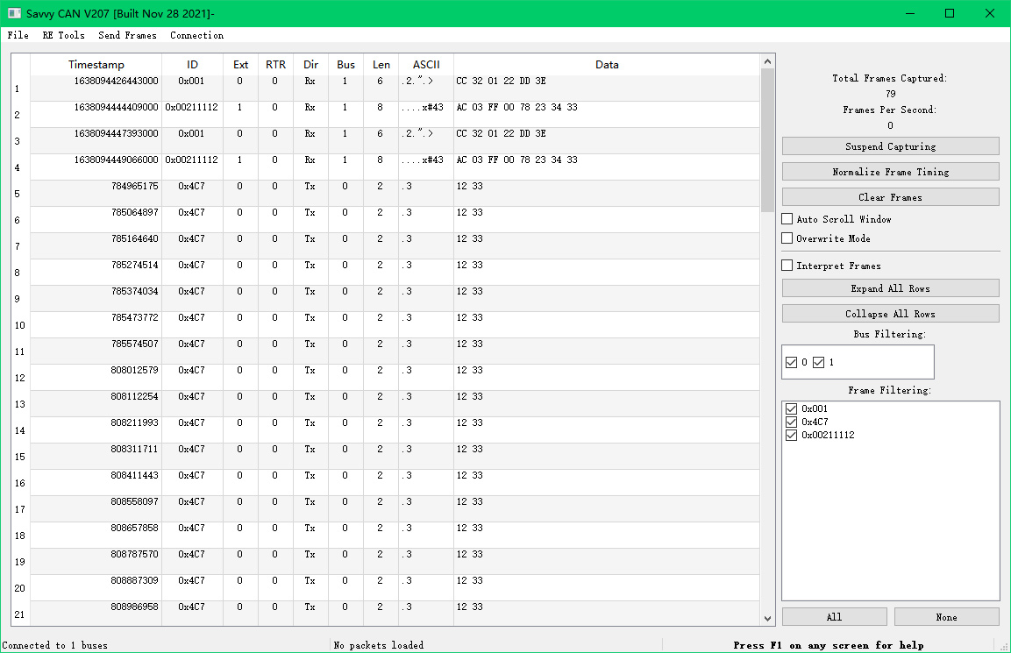This screenshot has height=653, width=1011.
Task: Click the scrollbar down arrow
Action: pos(768,618)
